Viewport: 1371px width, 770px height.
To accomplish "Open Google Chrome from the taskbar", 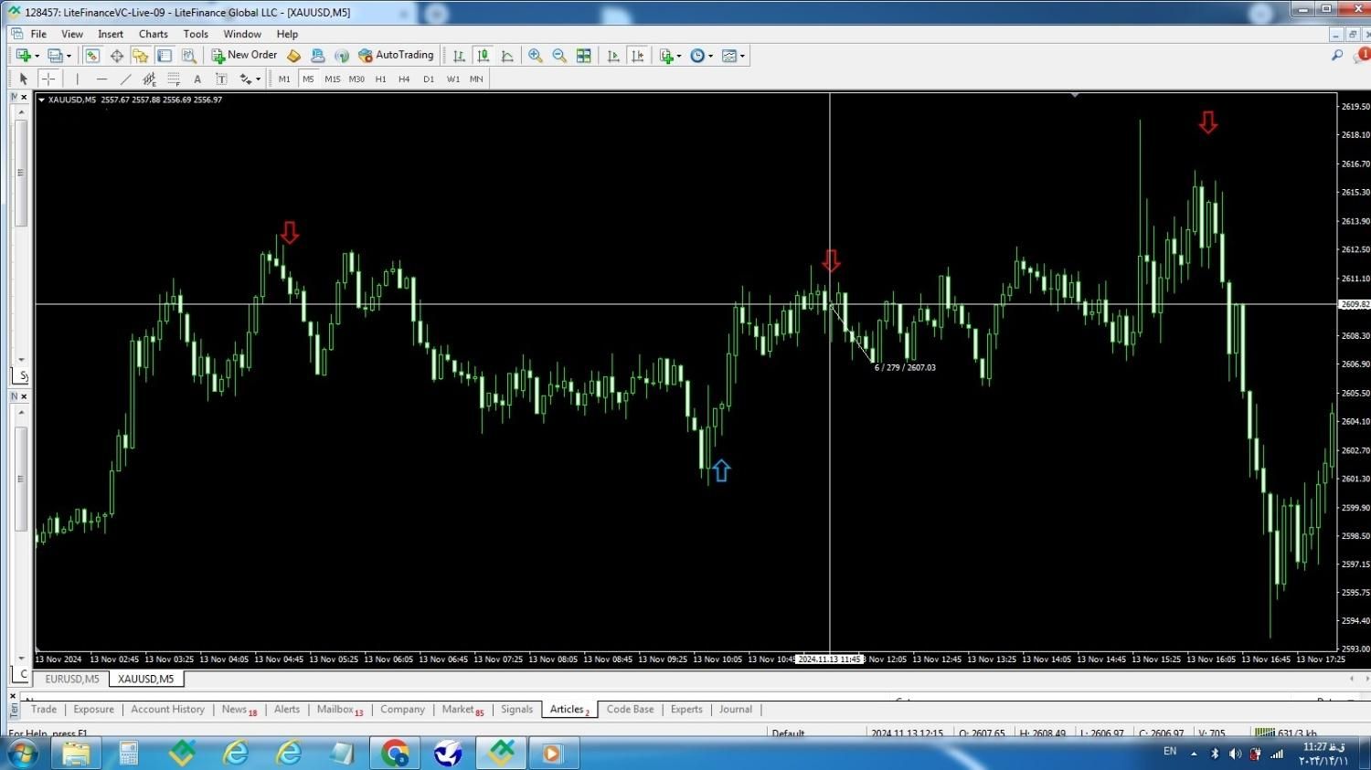I will pos(395,754).
